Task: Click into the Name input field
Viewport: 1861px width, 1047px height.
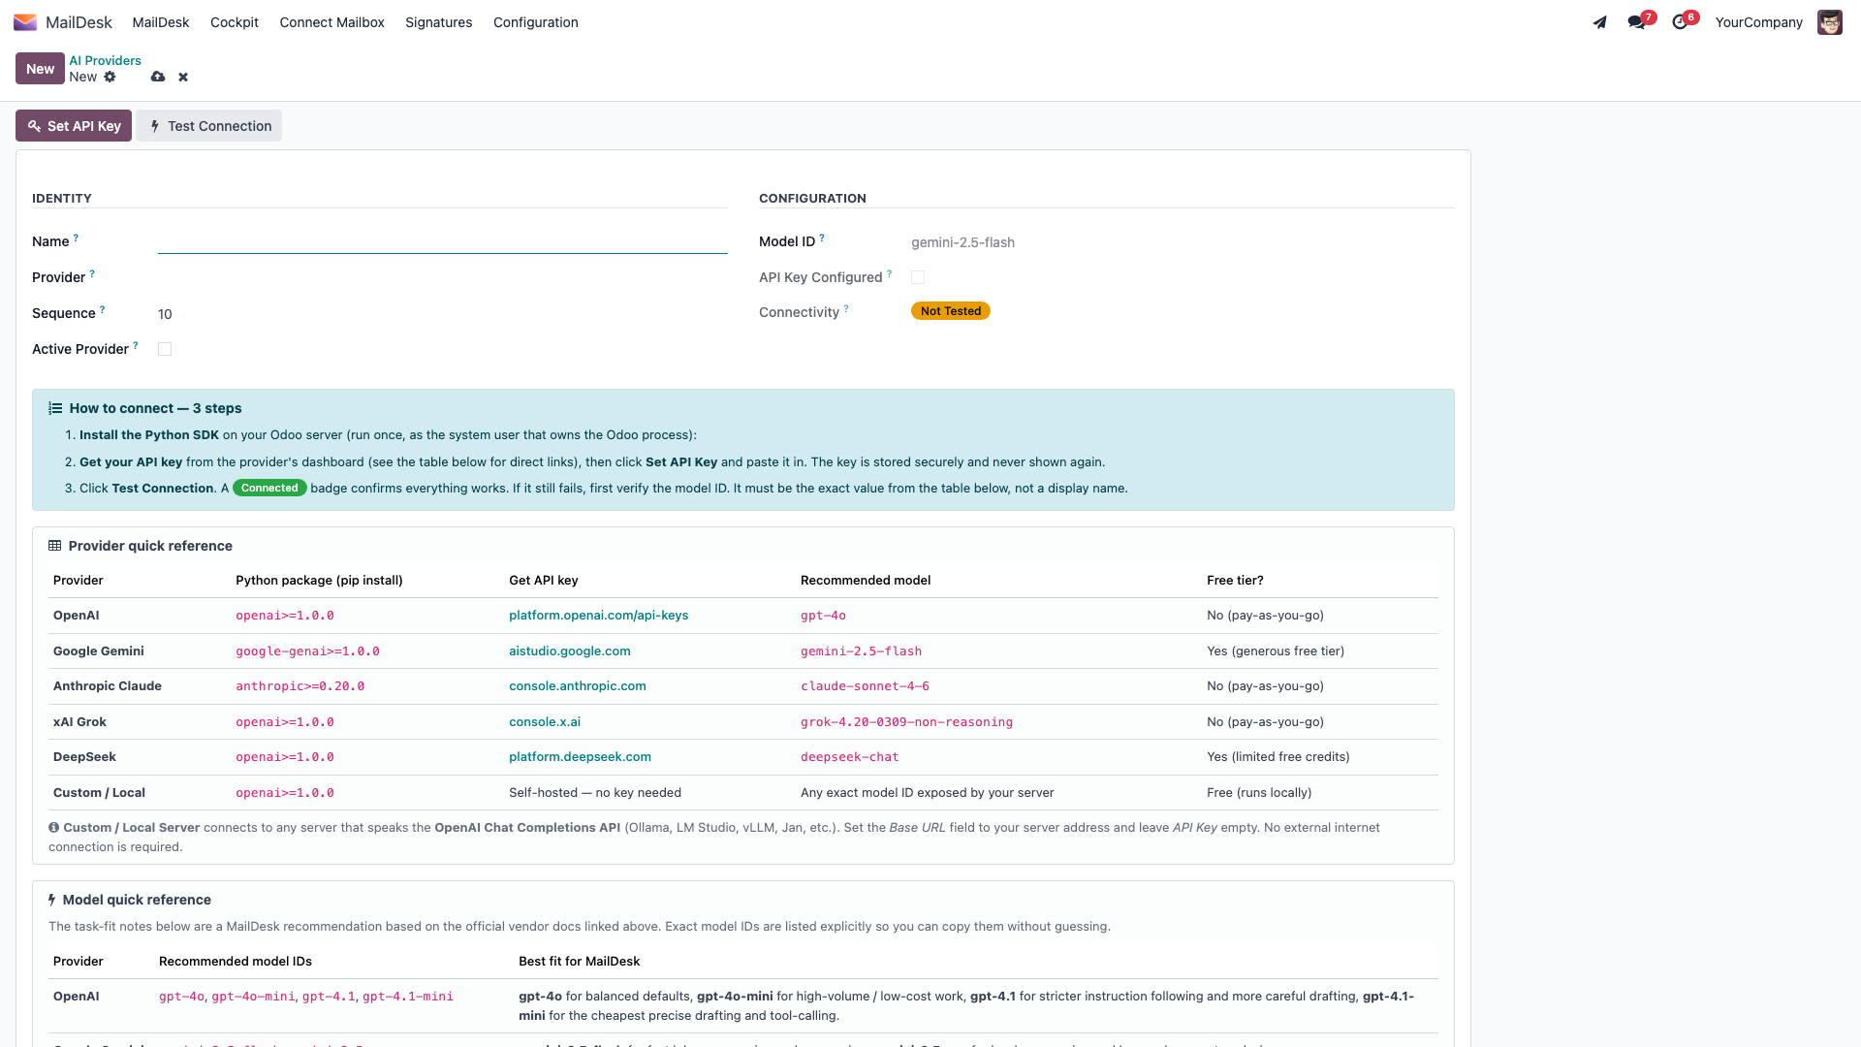Action: pyautogui.click(x=442, y=241)
